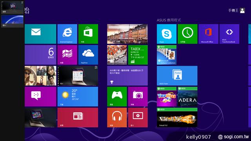Click the user account picture icon
The height and width of the screenshot is (141, 251).
point(242,11)
